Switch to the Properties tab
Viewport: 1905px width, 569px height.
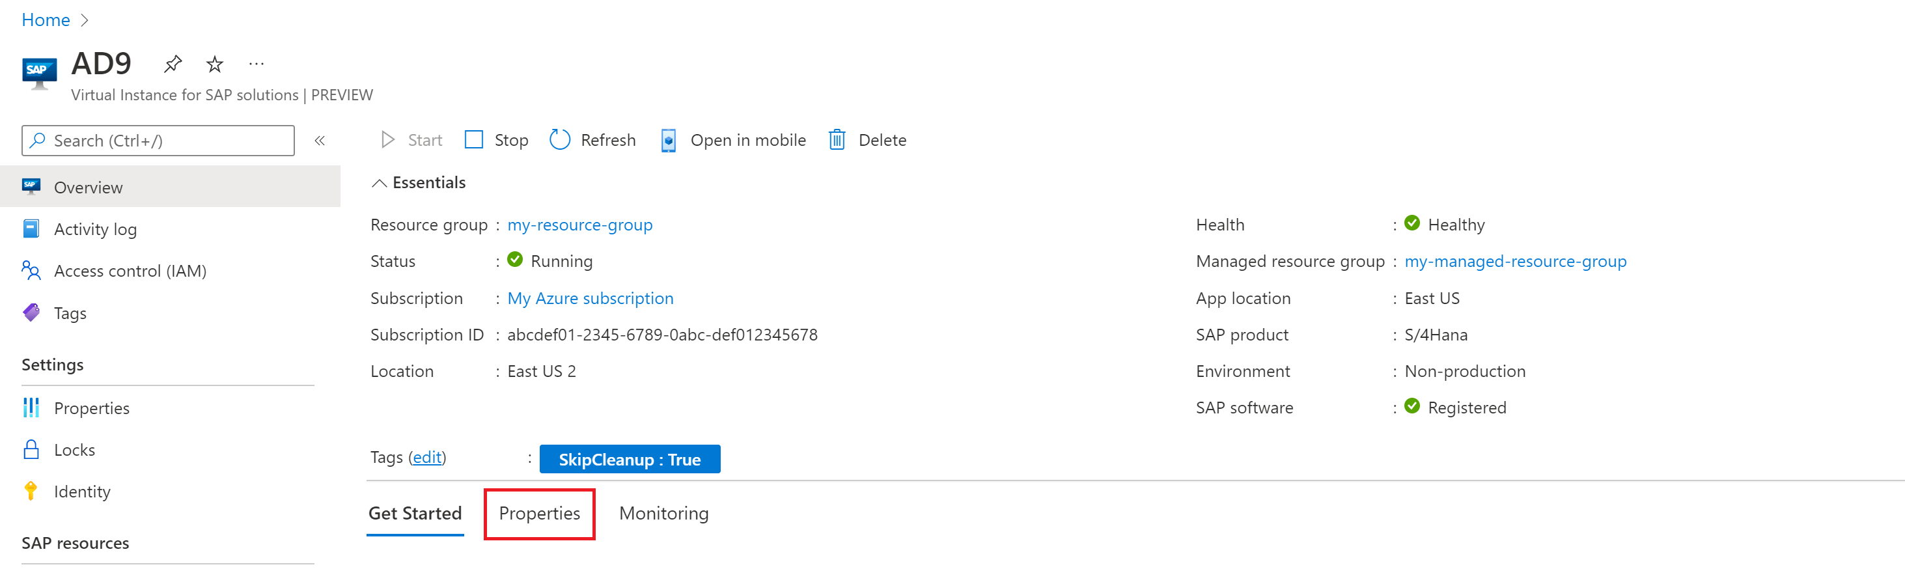coord(539,513)
